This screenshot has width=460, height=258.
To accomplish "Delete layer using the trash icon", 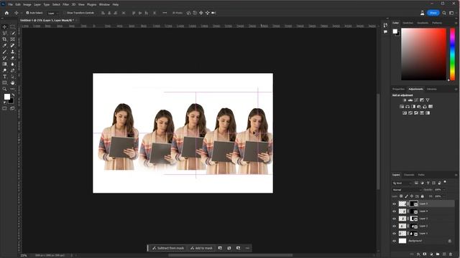I will tap(451, 254).
